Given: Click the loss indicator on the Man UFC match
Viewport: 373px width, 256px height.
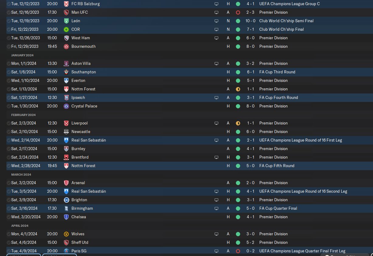Looking at the screenshot, I should pos(238,12).
